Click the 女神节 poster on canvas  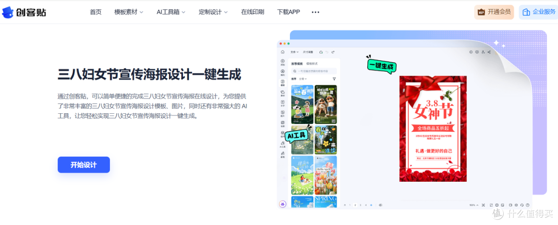point(433,129)
